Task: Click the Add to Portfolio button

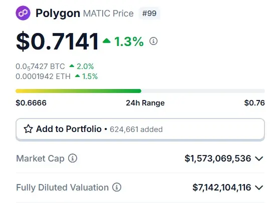Action: (140, 129)
